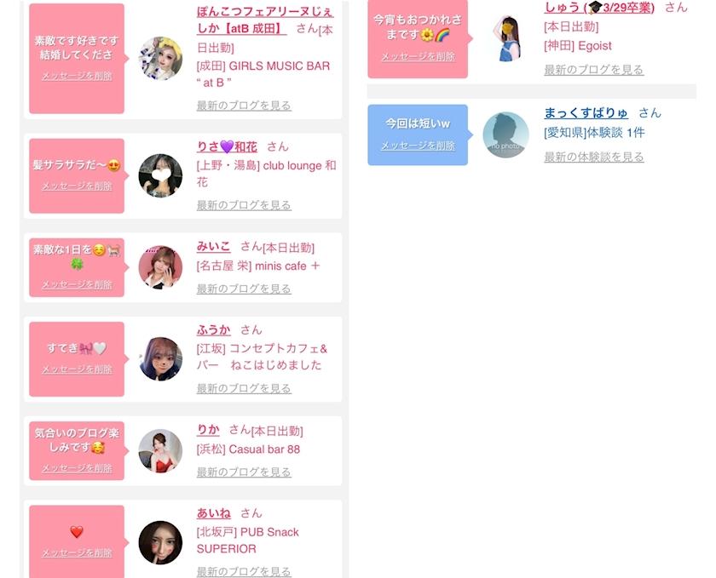Open あいね's profile avatar

160,542
